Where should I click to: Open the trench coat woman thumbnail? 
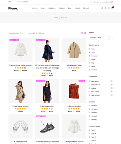click(20, 91)
